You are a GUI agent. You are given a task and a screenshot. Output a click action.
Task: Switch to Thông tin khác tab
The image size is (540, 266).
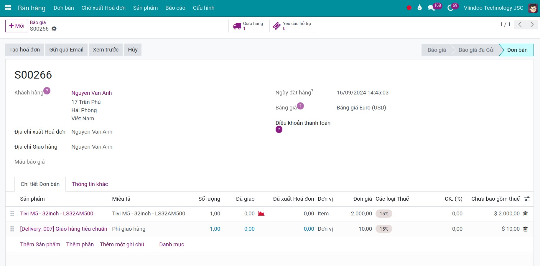click(x=90, y=184)
